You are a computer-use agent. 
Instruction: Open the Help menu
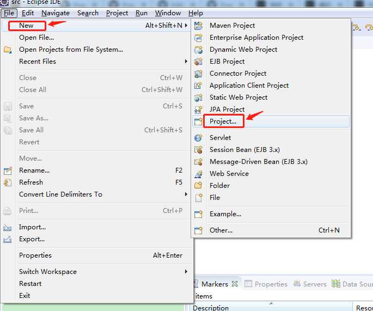pyautogui.click(x=195, y=13)
